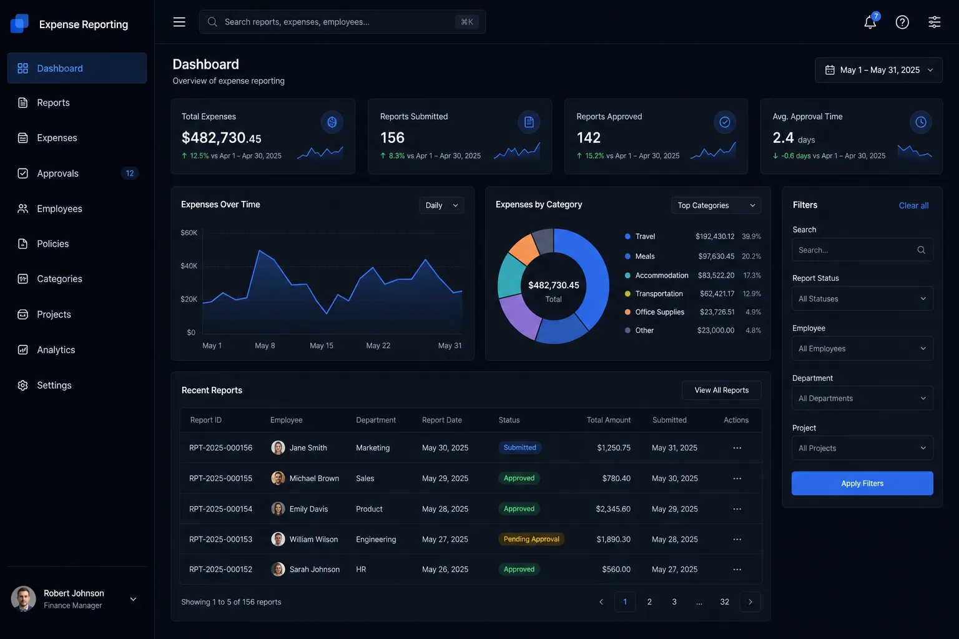959x639 pixels.
Task: Click the Approvals 12 count badge
Action: [130, 173]
